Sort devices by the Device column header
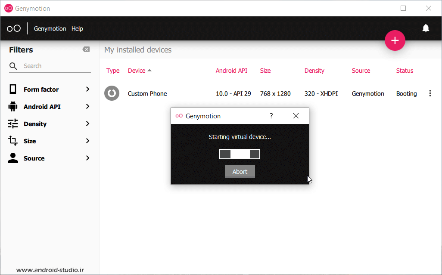 pos(137,71)
